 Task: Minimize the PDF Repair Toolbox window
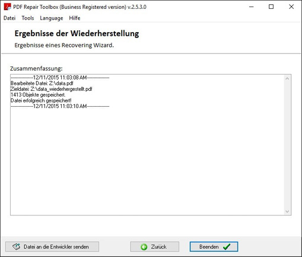[252, 7]
